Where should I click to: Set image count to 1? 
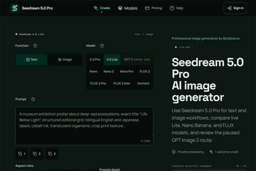pyautogui.click(x=22, y=154)
